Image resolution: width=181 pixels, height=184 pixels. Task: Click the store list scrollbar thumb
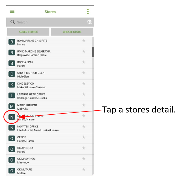93,52
